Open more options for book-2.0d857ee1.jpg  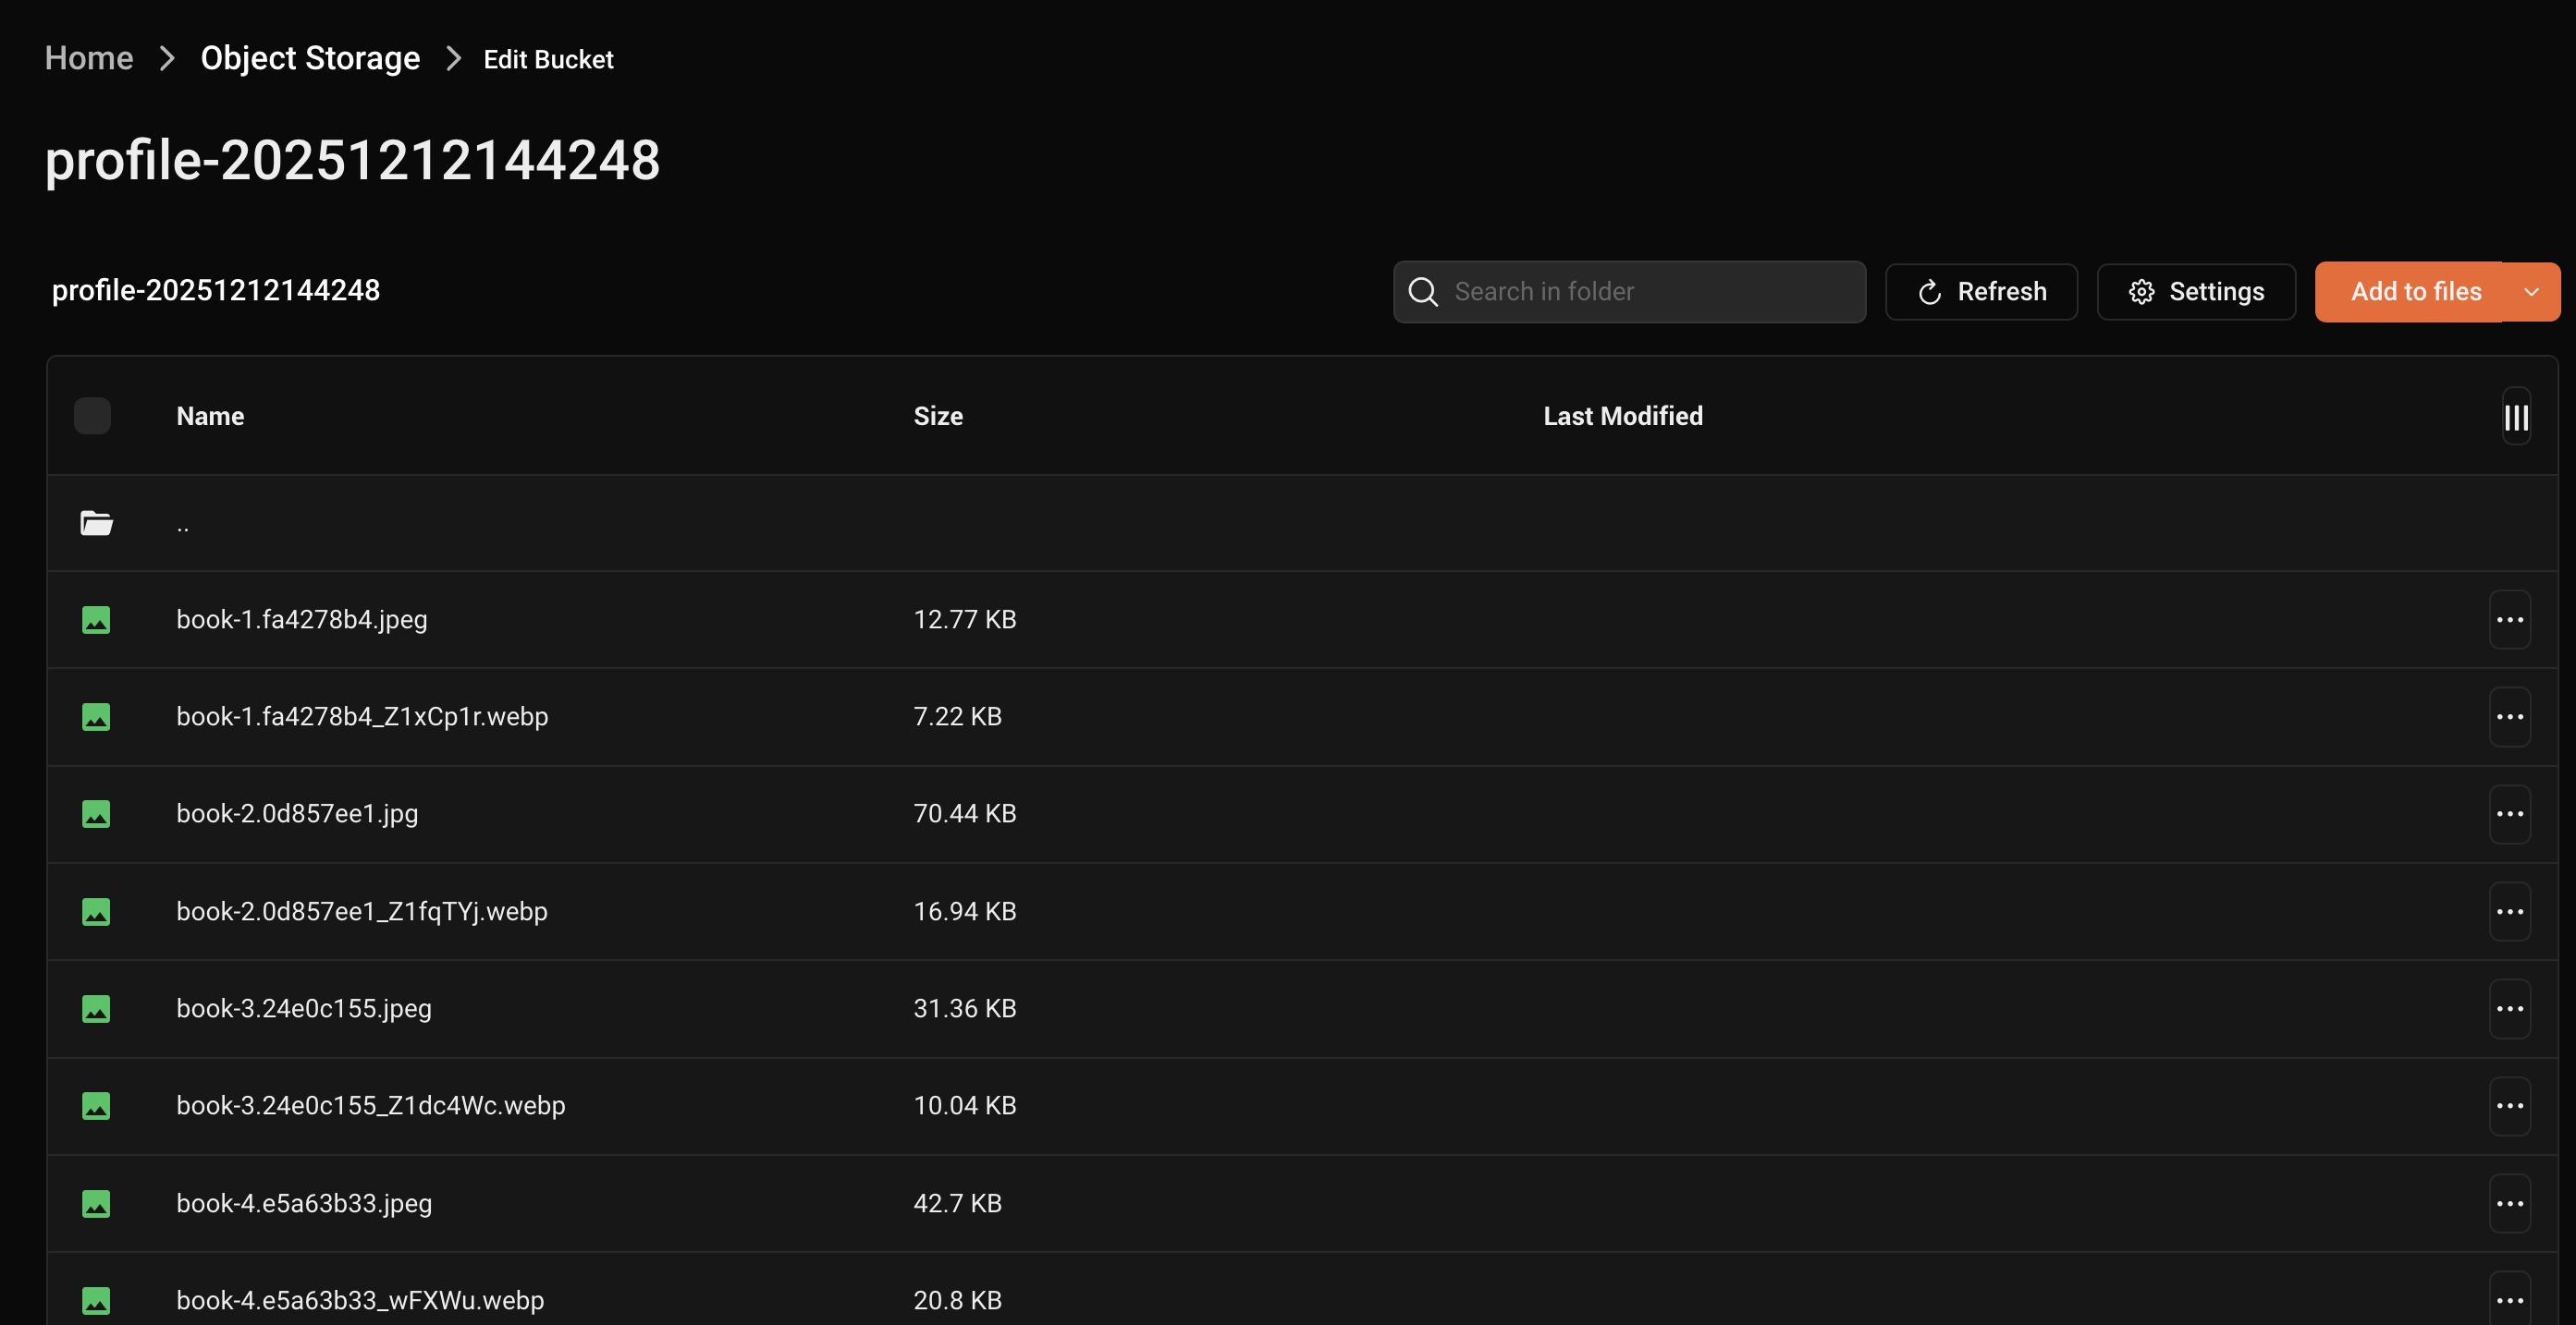pos(2509,813)
